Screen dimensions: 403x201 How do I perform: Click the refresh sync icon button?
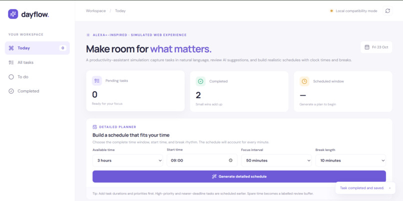click(387, 11)
